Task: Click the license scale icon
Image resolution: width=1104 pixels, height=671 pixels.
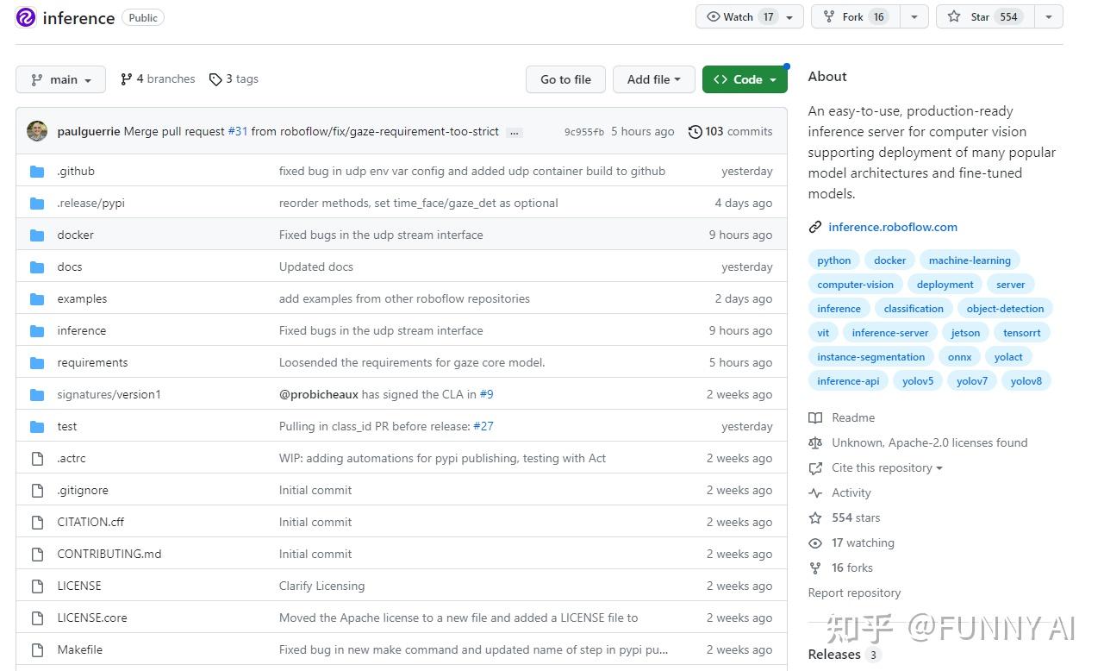Action: pyautogui.click(x=815, y=443)
